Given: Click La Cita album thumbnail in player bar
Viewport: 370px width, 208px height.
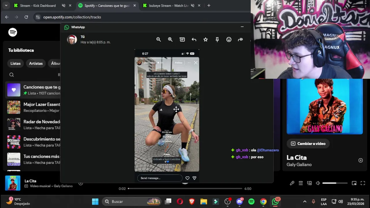Looking at the screenshot, I should coord(13,183).
